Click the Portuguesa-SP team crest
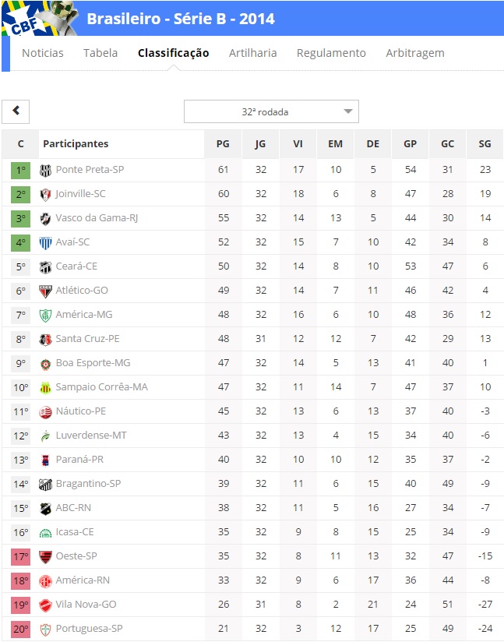Screen dimensions: 504x642 [x=45, y=630]
